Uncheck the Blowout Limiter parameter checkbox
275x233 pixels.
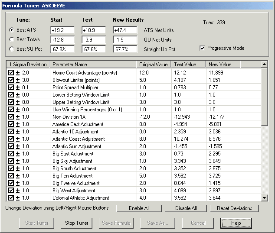pyautogui.click(x=11, y=80)
